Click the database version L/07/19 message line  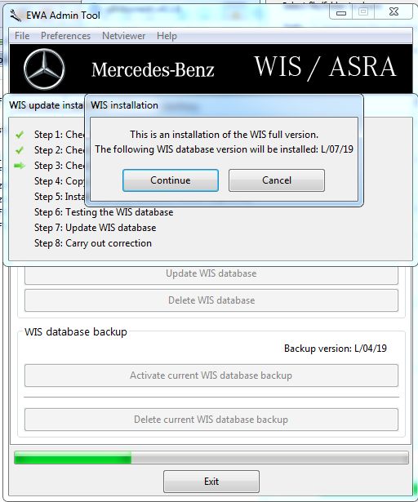225,149
